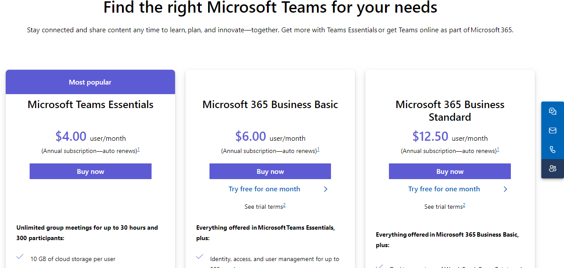
Task: Click checkmark beside 10 GB cloud storage
Action: coord(20,257)
